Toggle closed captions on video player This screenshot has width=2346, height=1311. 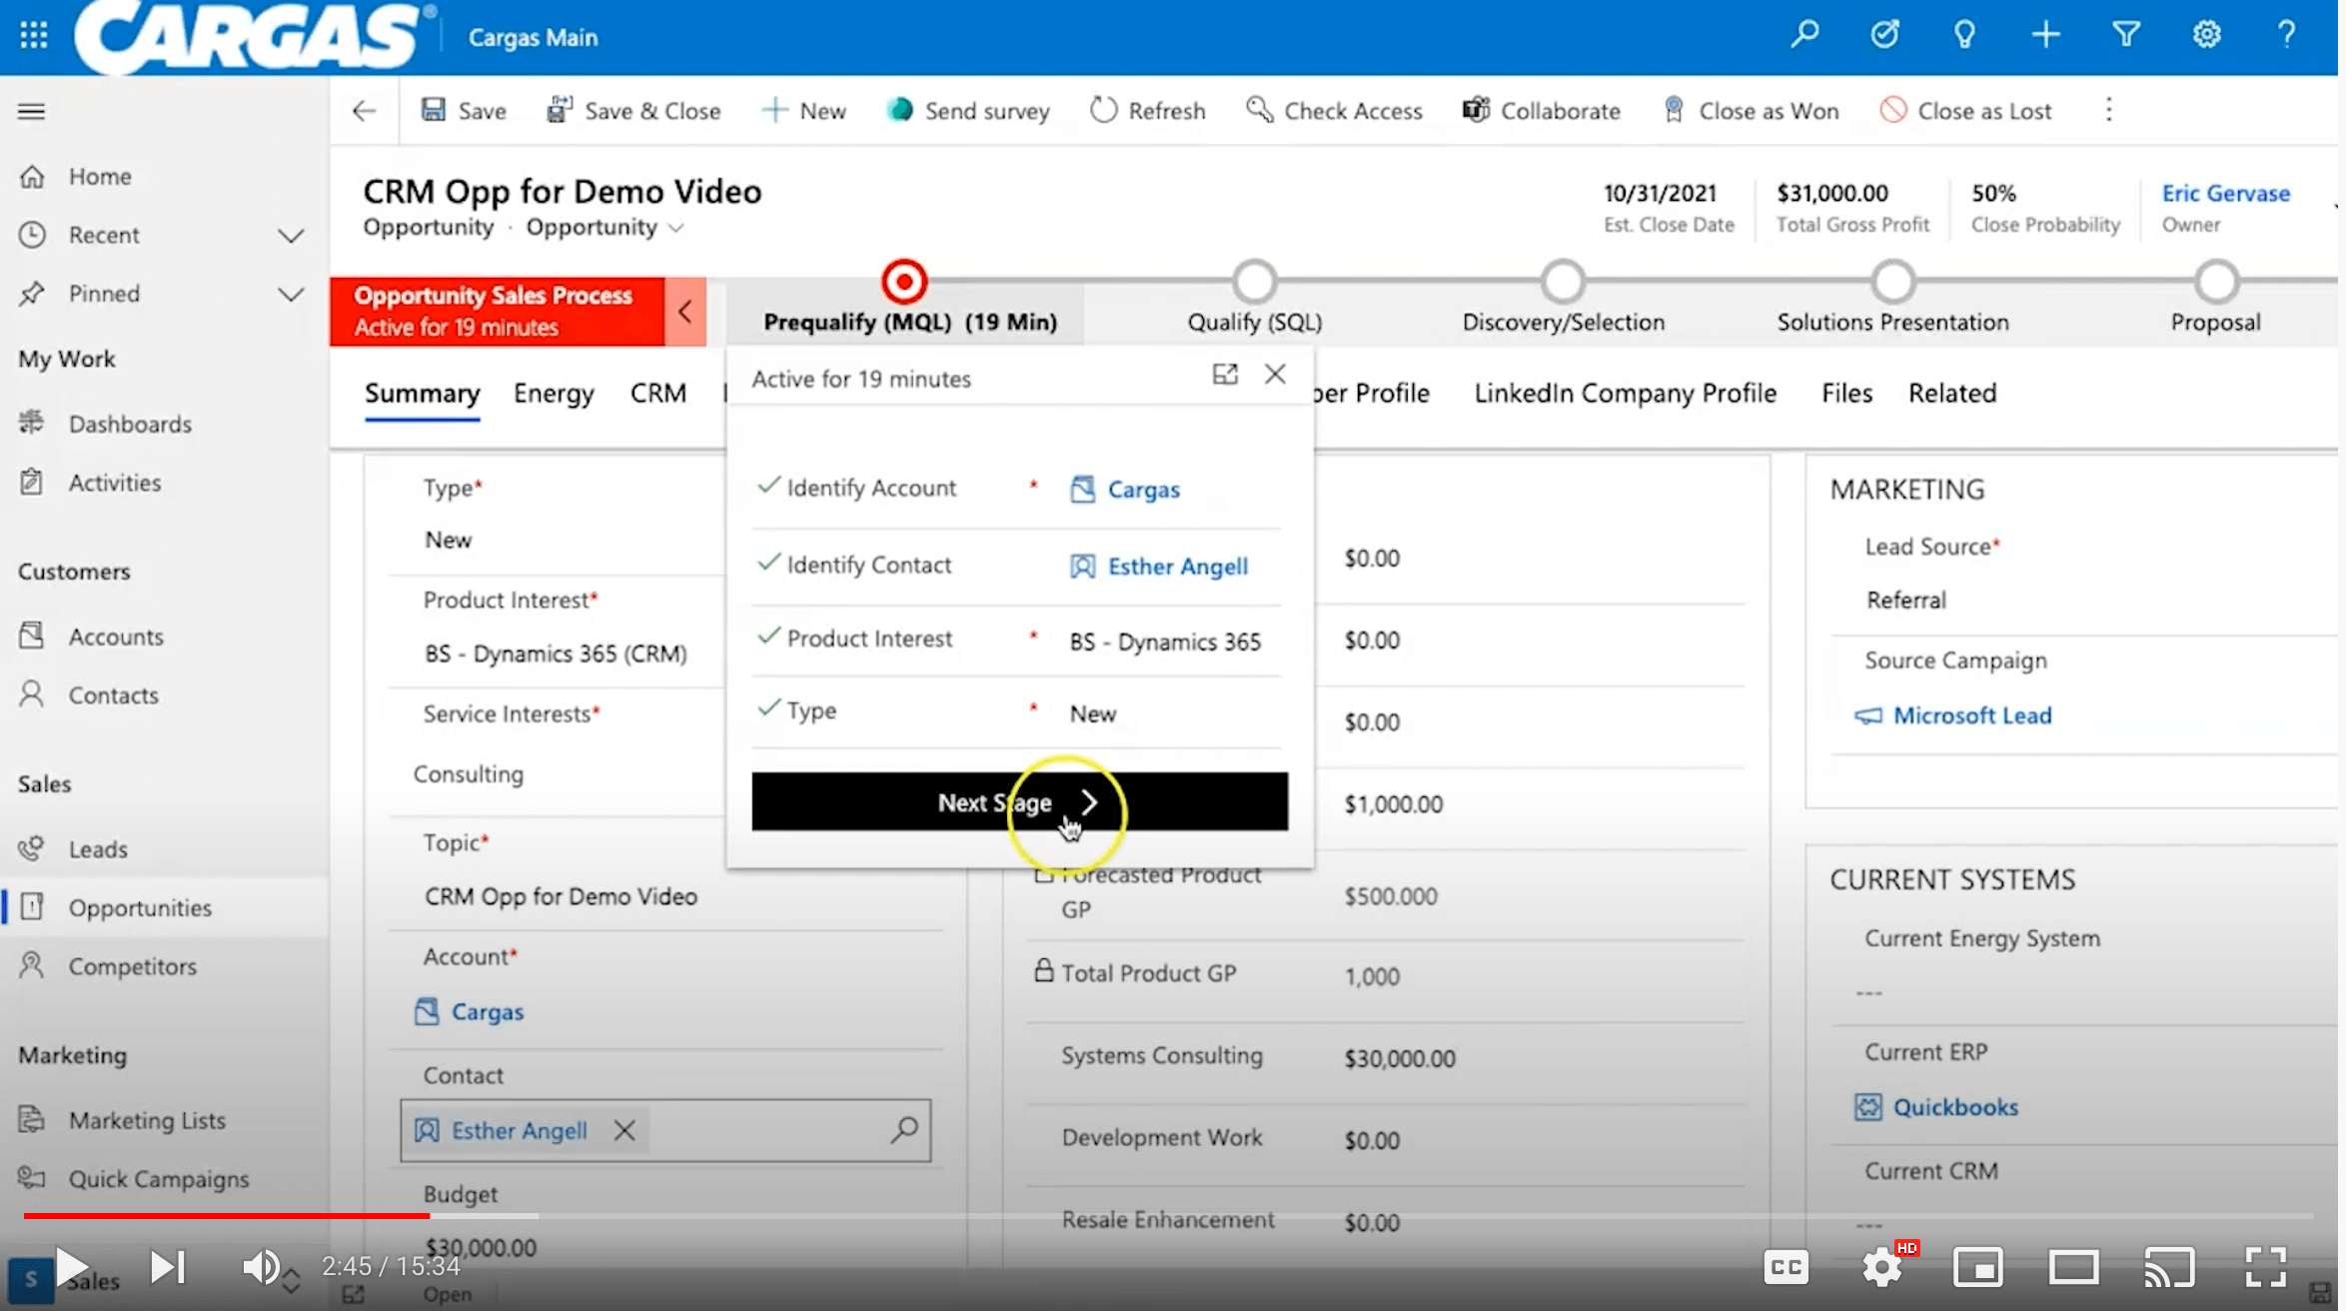click(1785, 1268)
